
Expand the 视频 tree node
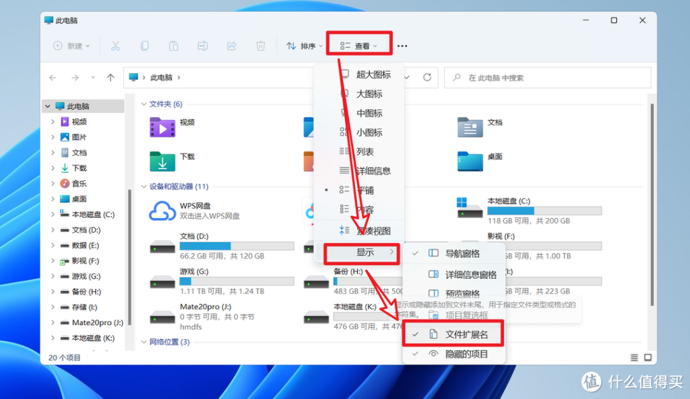tap(53, 122)
